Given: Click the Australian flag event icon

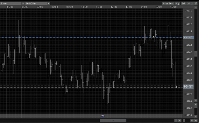Looking at the screenshot, I should pyautogui.click(x=103, y=115).
